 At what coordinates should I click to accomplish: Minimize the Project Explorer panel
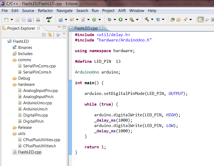pos(59,27)
